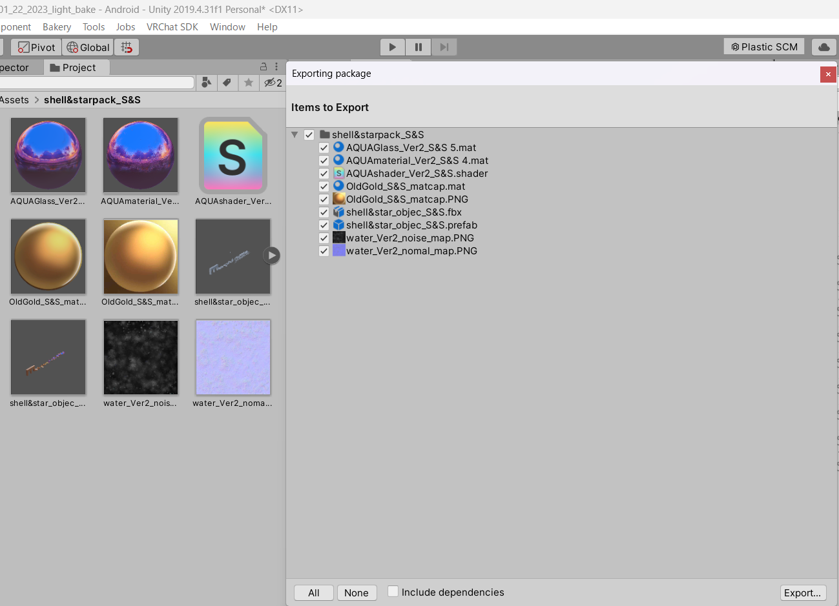Image resolution: width=839 pixels, height=606 pixels.
Task: Uncheck shell&starpack_S&S folder checkbox
Action: (309, 135)
